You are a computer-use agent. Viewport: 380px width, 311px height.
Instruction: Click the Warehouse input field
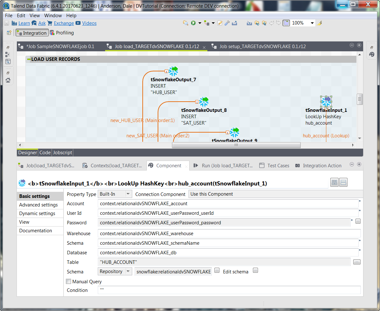229,234
